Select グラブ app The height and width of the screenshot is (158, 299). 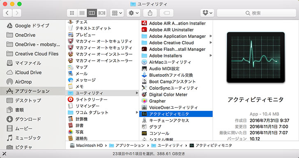(x=176, y=127)
